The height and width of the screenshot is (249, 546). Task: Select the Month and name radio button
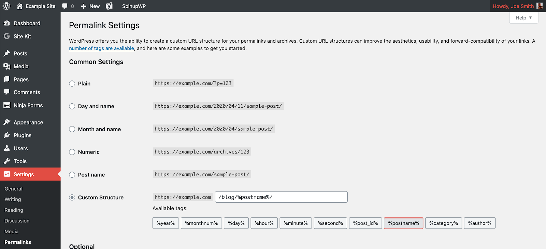pos(72,129)
